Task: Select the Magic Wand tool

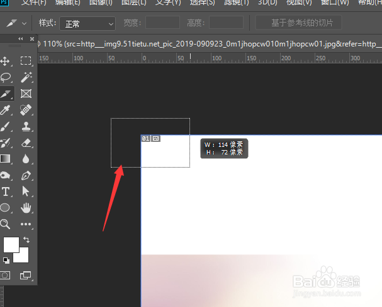Action: 26,77
